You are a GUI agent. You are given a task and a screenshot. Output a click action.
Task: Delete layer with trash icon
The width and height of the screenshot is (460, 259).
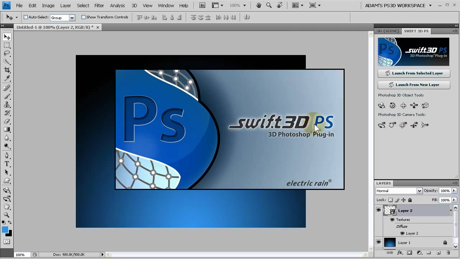[448, 253]
